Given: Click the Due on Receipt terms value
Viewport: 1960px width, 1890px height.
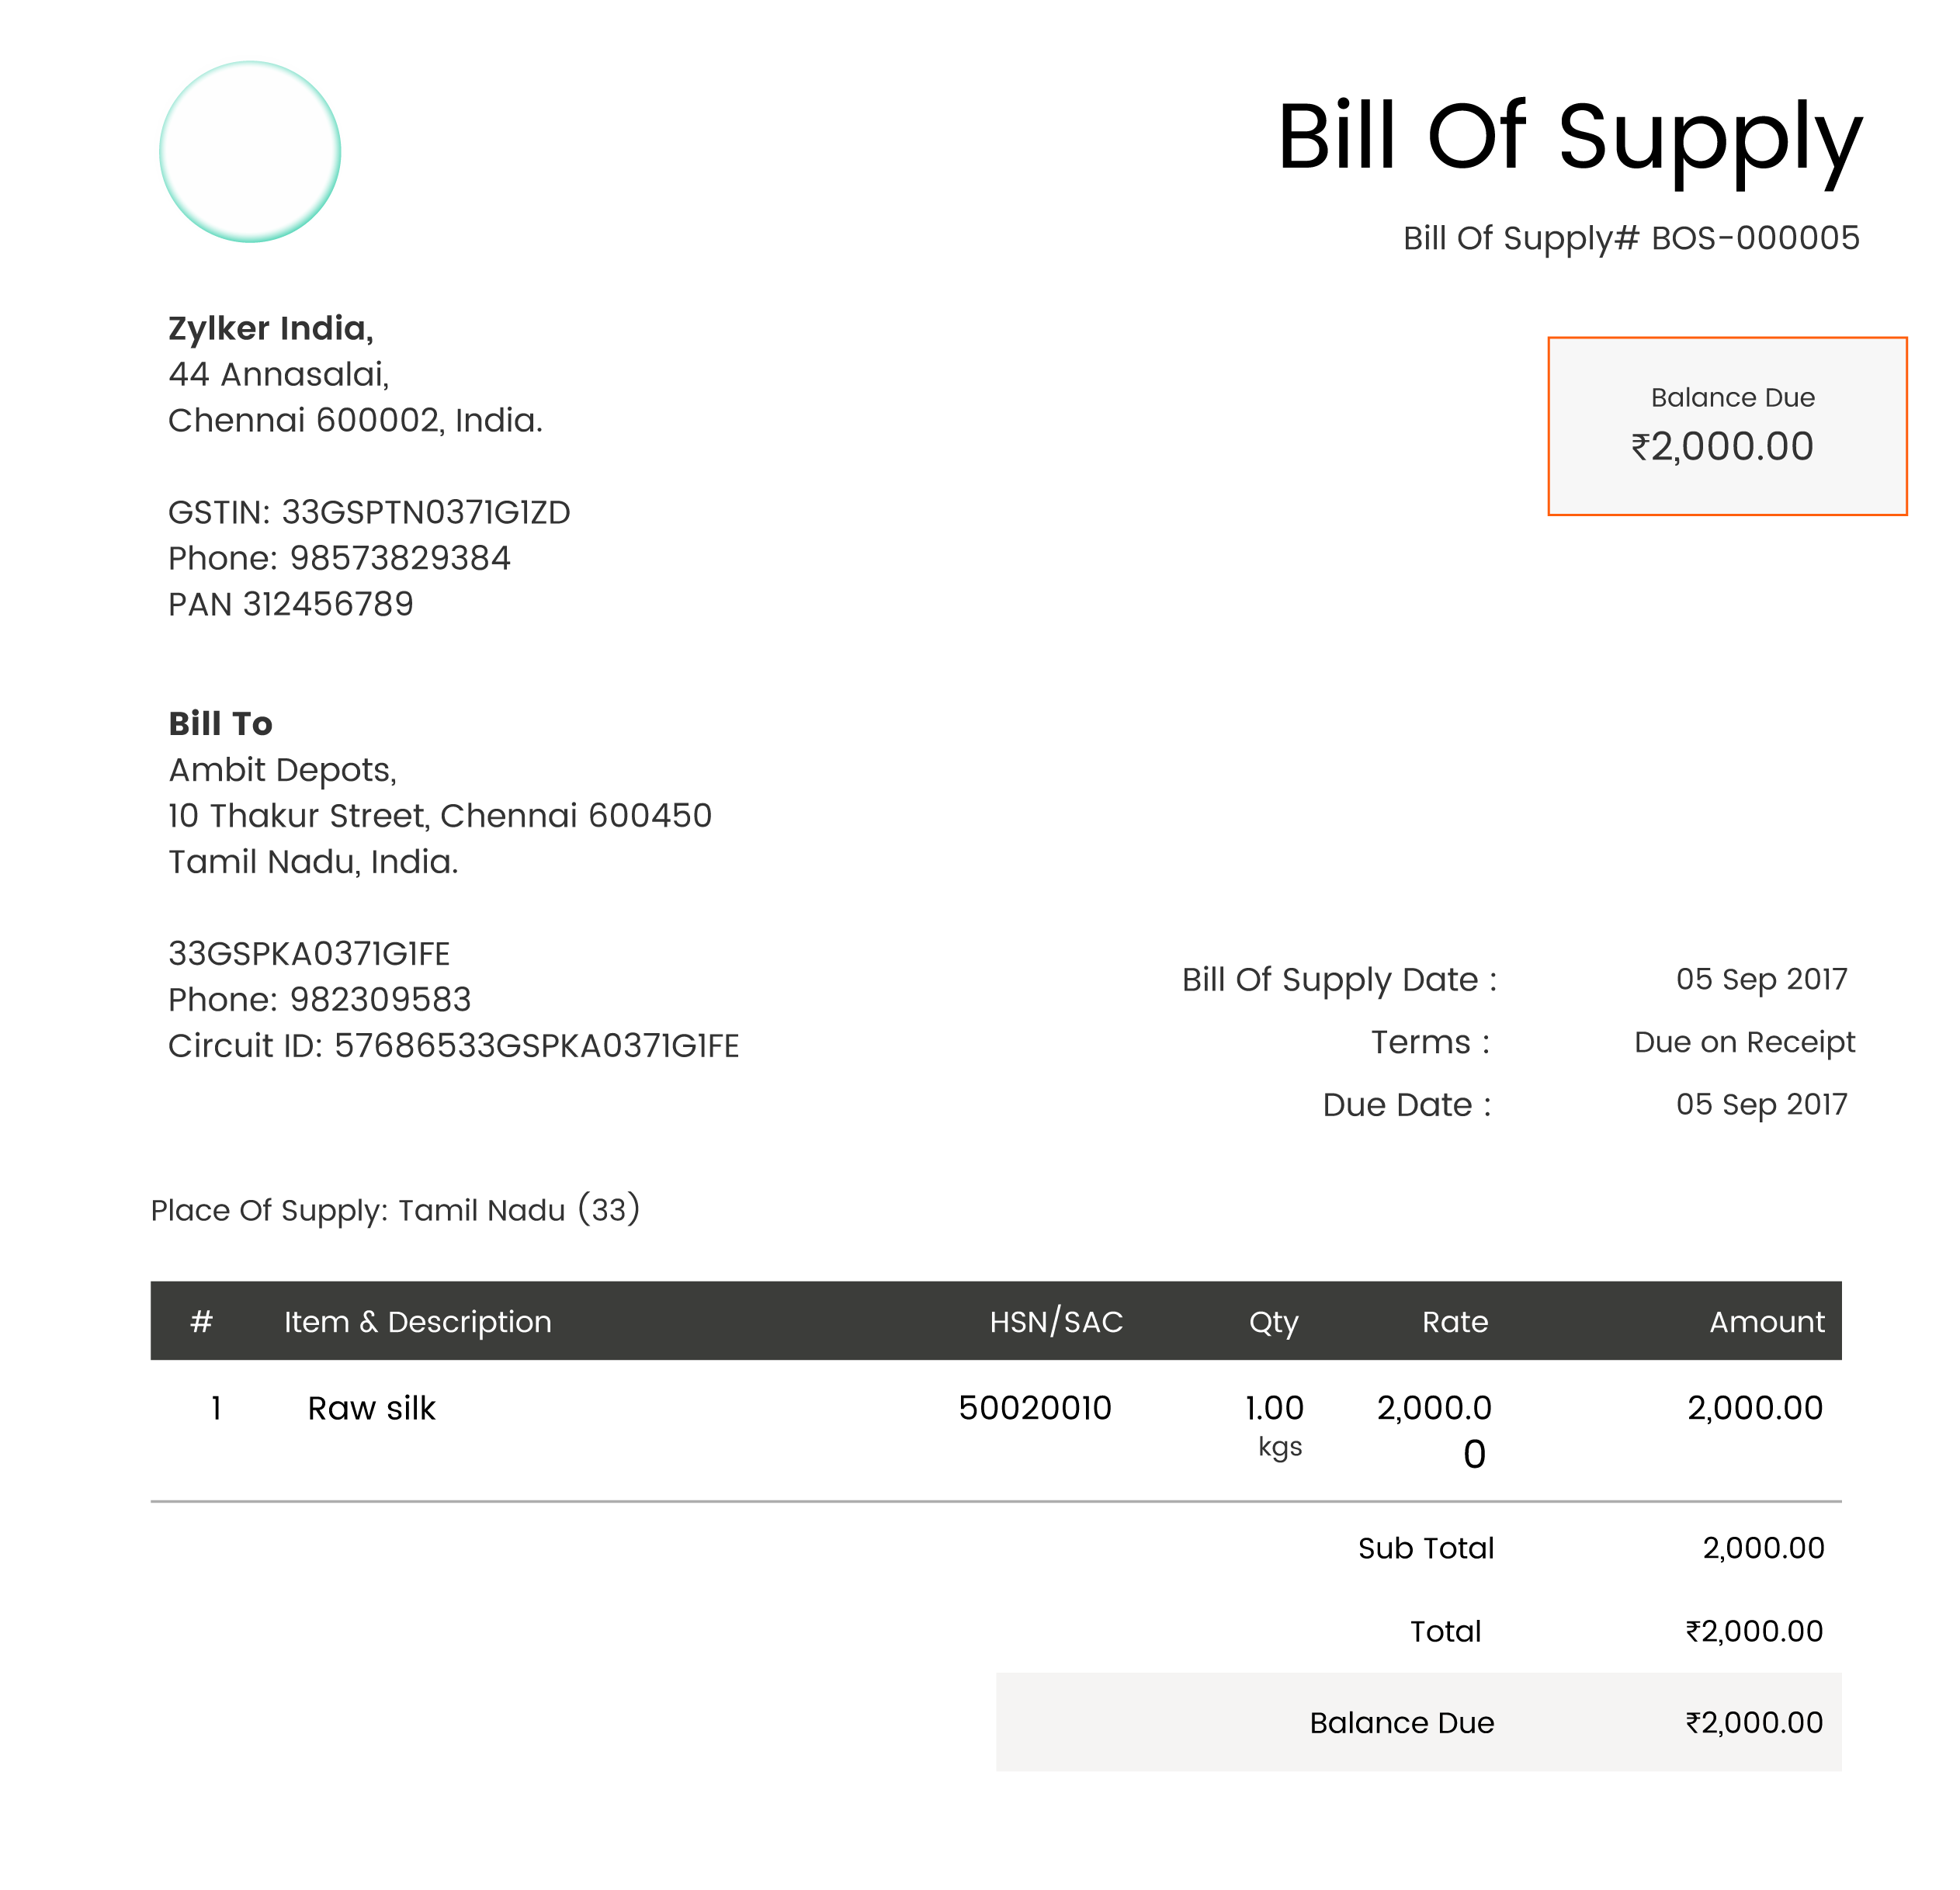Looking at the screenshot, I should click(1744, 1042).
